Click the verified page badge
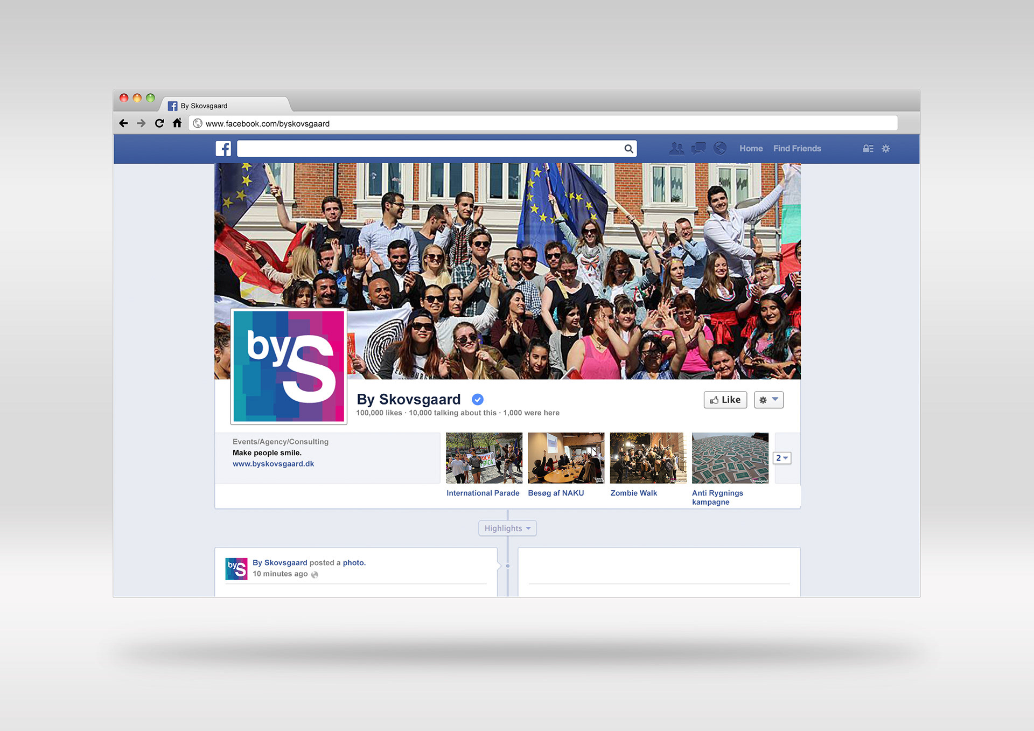The height and width of the screenshot is (731, 1034). 478,399
